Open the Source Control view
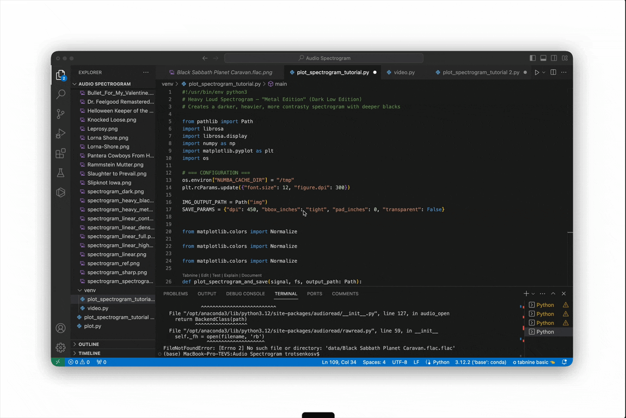 tap(60, 114)
